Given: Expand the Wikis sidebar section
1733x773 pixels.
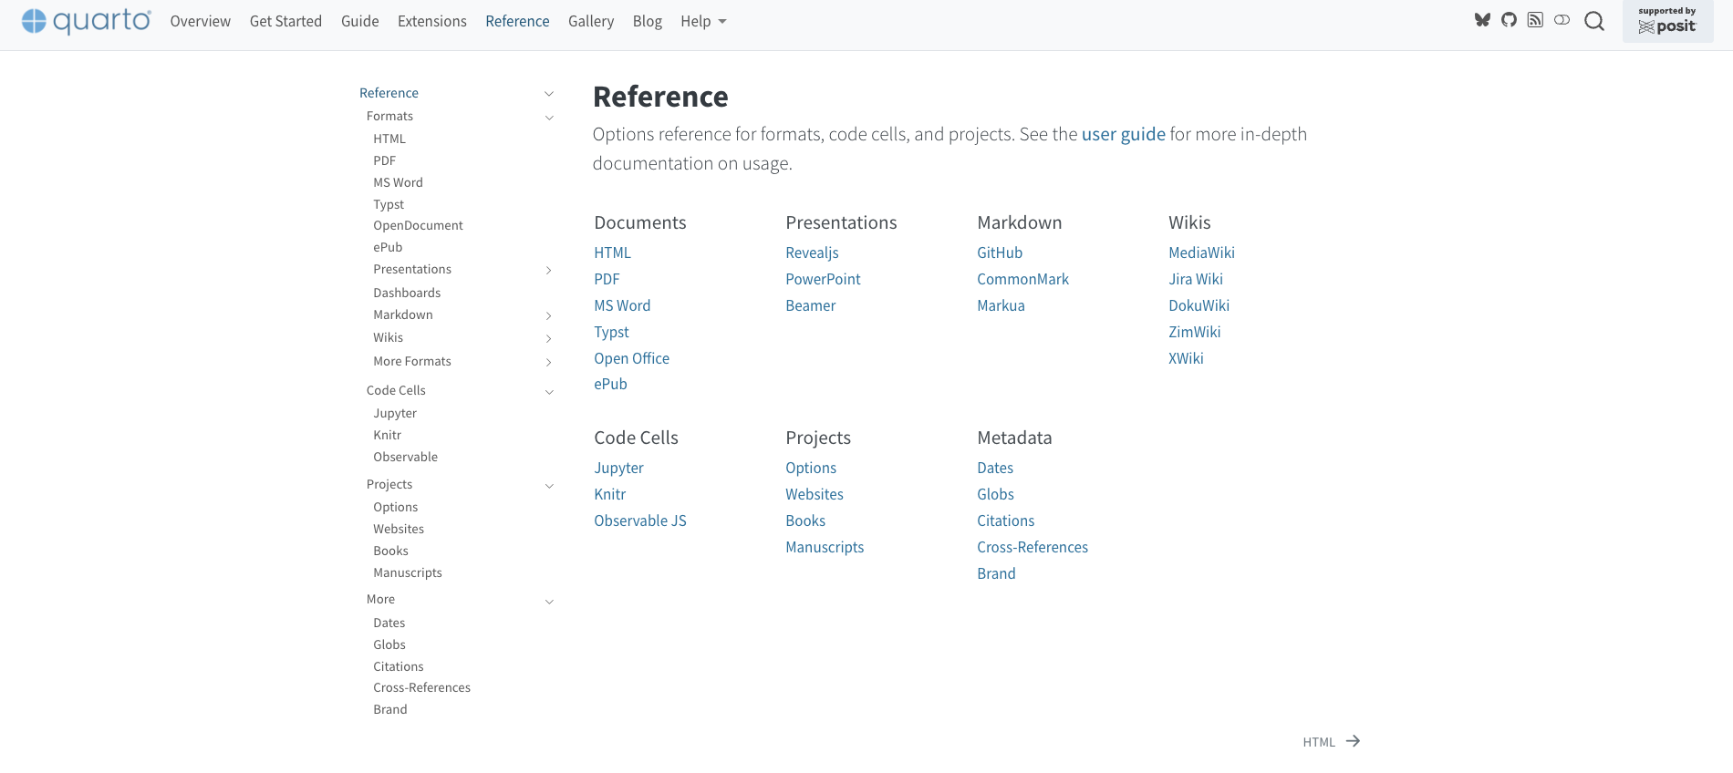Looking at the screenshot, I should (548, 339).
